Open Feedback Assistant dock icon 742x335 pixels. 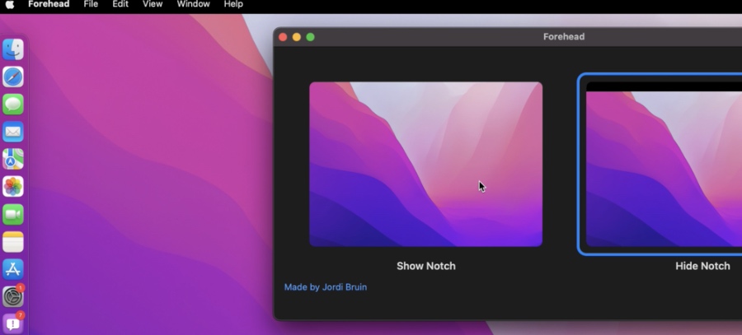click(12, 323)
